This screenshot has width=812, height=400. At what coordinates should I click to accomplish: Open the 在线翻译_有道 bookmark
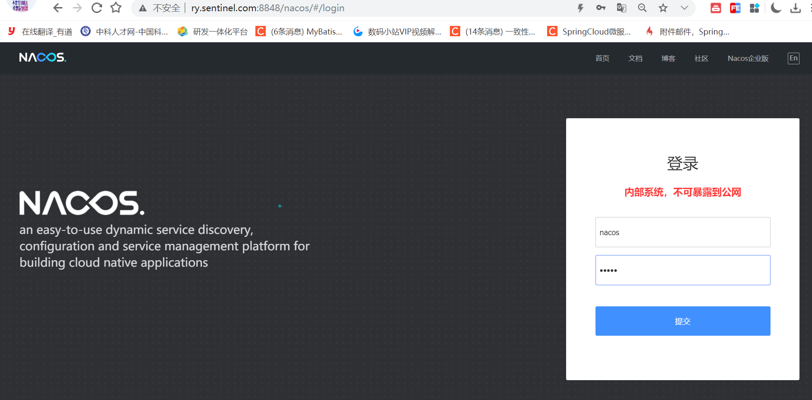coord(40,31)
